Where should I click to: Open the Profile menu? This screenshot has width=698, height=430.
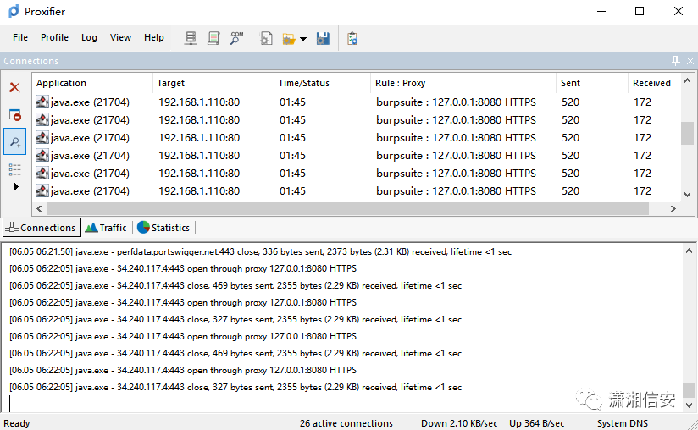(54, 37)
